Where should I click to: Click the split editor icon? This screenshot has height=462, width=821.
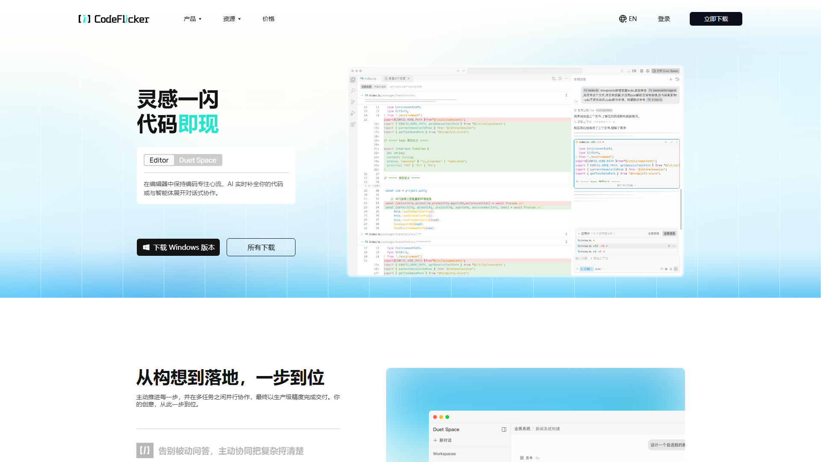coord(560,78)
